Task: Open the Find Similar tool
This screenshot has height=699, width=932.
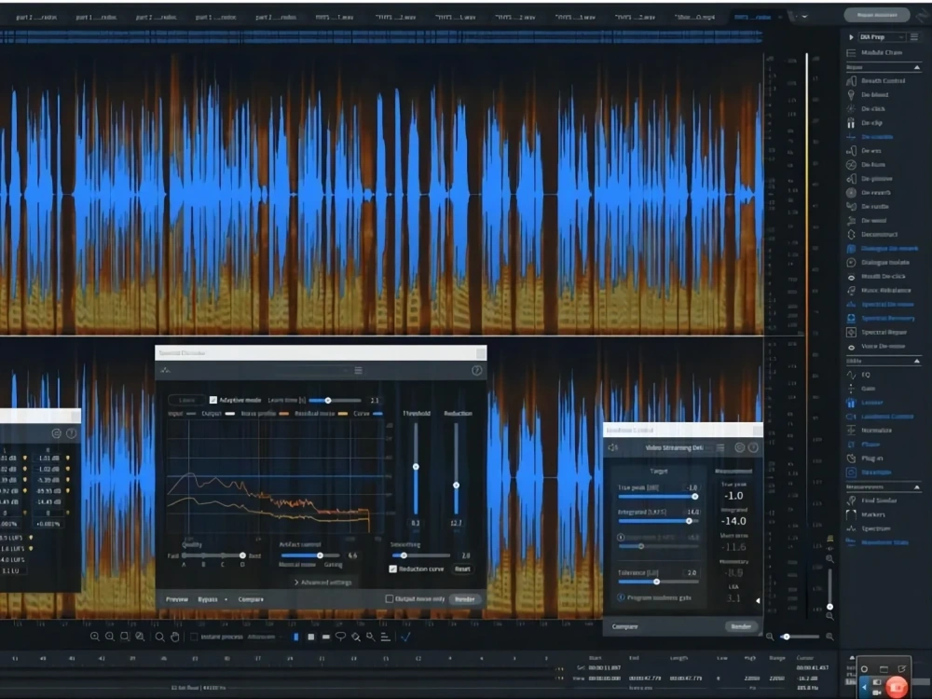Action: point(872,500)
